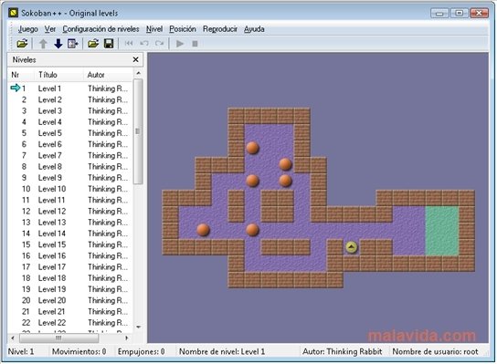Click the level list scroll down arrow
The width and height of the screenshot is (497, 364).
[138, 327]
